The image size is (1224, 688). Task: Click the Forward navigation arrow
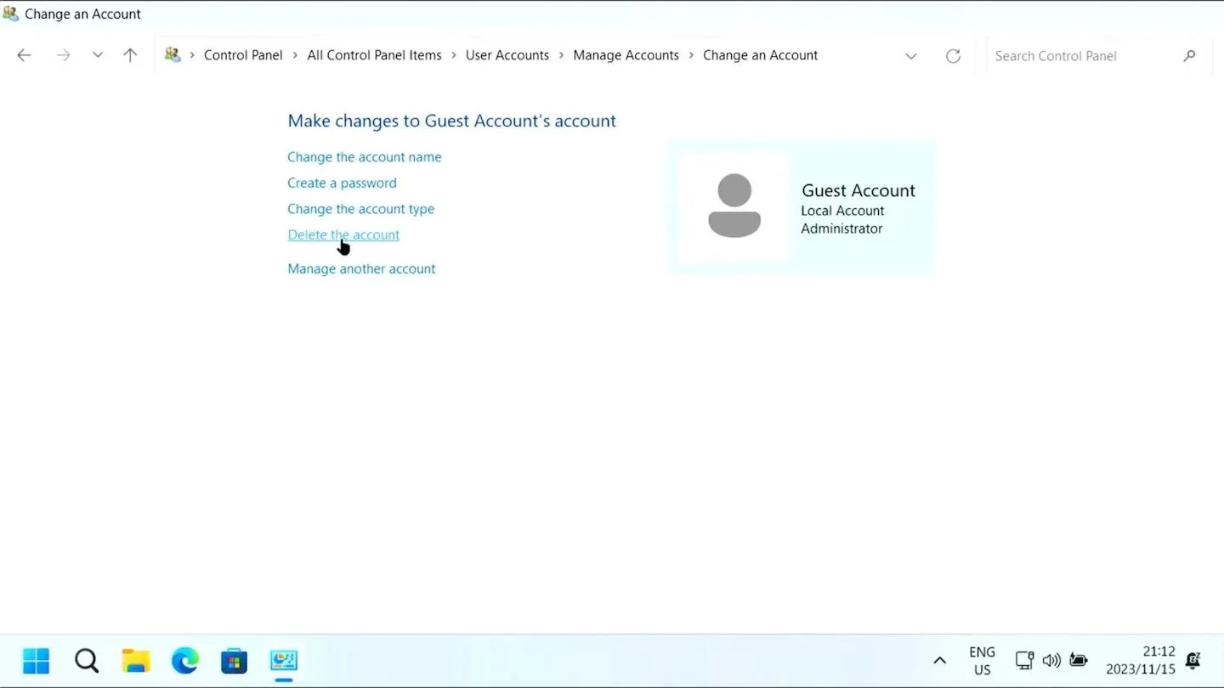coord(63,55)
